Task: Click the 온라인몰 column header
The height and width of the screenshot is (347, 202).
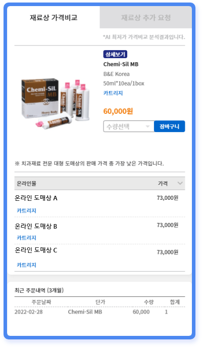Action: [27, 183]
